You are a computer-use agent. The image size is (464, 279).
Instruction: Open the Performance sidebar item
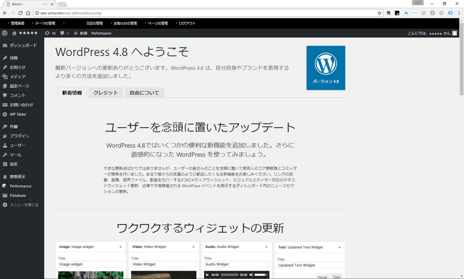click(22, 186)
